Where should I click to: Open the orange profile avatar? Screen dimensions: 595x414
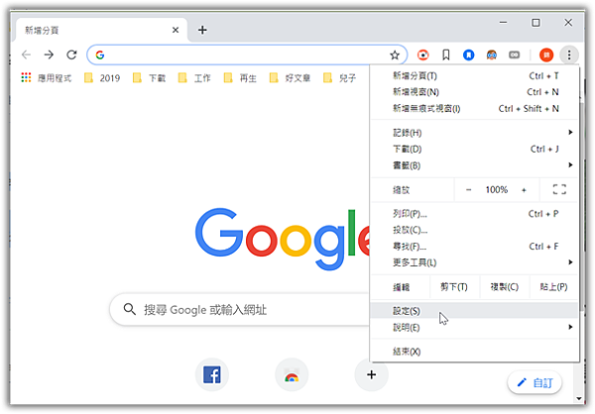tap(546, 55)
